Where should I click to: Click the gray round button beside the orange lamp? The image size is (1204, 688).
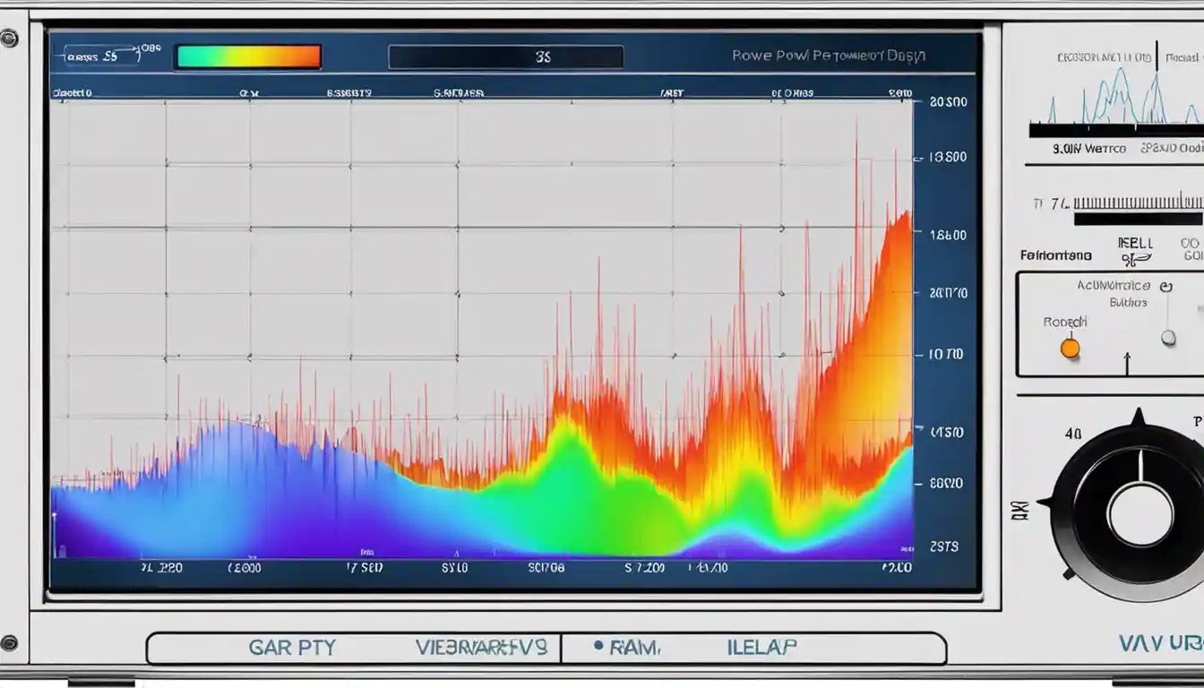tap(1168, 335)
